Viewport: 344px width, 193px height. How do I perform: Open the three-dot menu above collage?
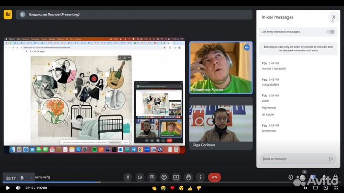[129, 58]
